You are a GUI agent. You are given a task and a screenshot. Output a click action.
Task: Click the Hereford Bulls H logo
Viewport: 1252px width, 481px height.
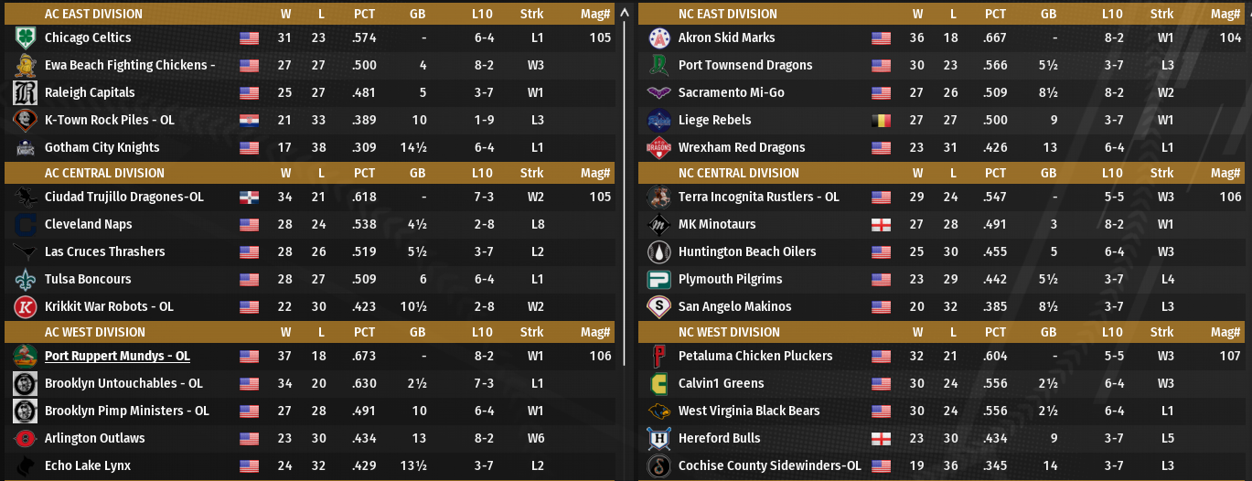click(x=658, y=439)
